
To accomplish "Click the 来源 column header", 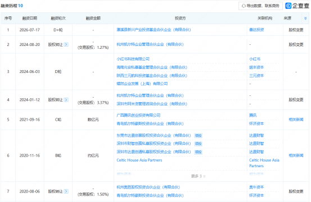I will pyautogui.click(x=287, y=18).
